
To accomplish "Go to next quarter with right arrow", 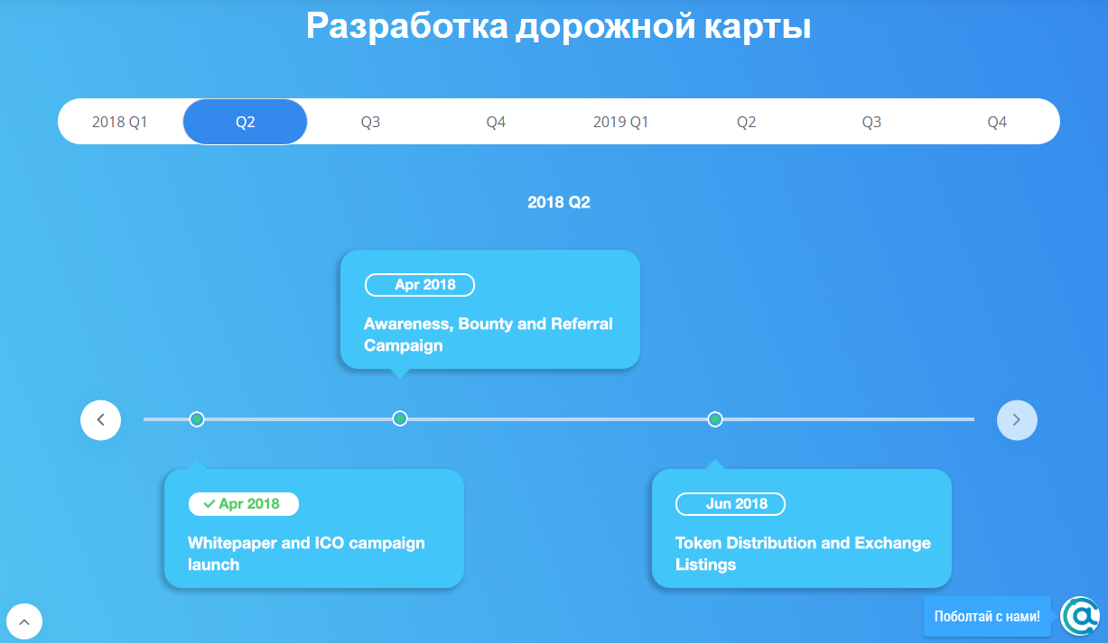I will tap(1017, 419).
